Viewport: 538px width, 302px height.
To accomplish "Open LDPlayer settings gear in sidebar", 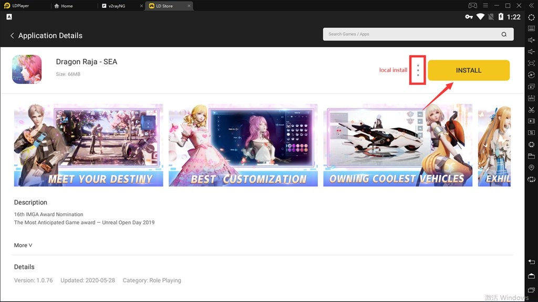I will 531,17.
